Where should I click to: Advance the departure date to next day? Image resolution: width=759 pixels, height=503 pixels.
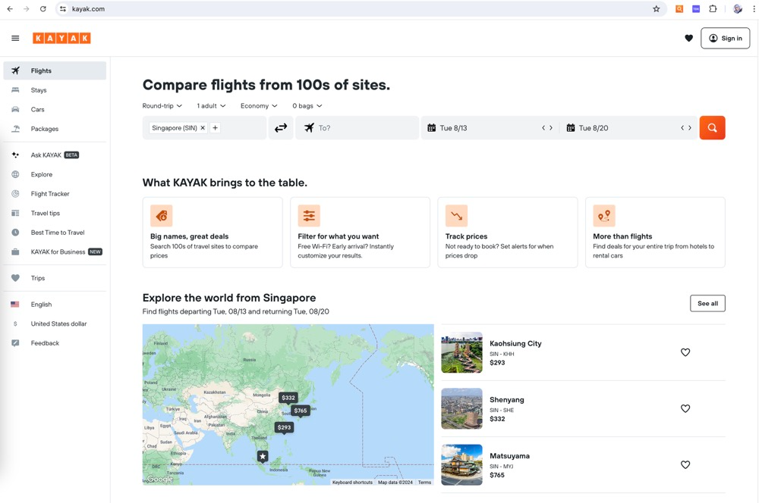551,128
